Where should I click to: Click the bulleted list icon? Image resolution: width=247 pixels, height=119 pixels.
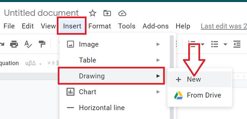coord(215,44)
